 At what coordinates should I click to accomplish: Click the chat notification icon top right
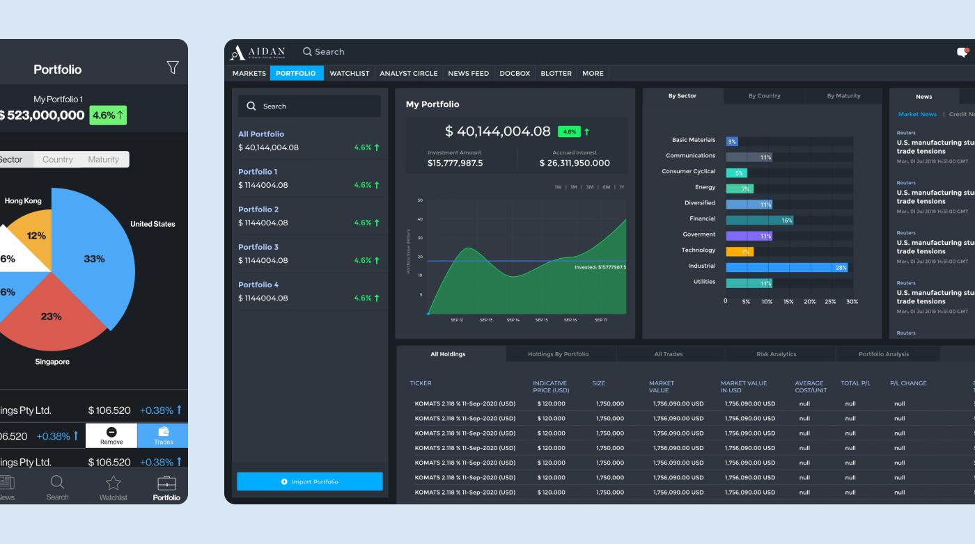click(x=962, y=52)
